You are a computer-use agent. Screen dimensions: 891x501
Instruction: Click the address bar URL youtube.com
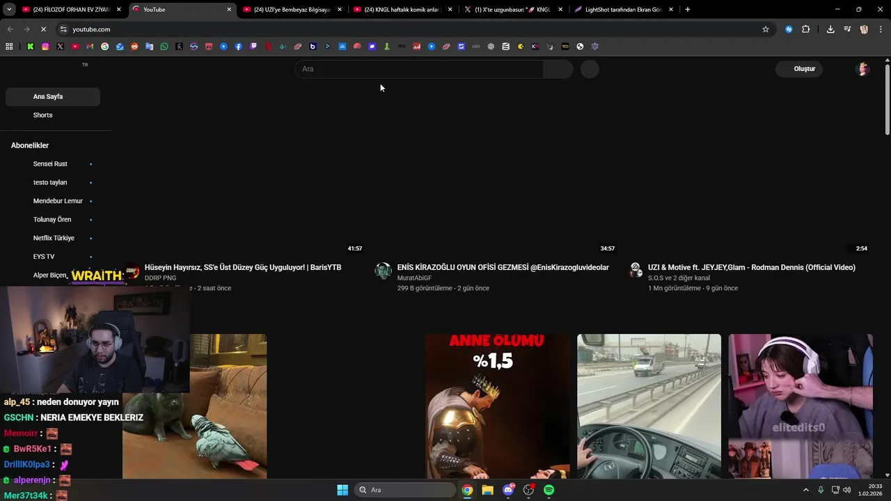(91, 29)
